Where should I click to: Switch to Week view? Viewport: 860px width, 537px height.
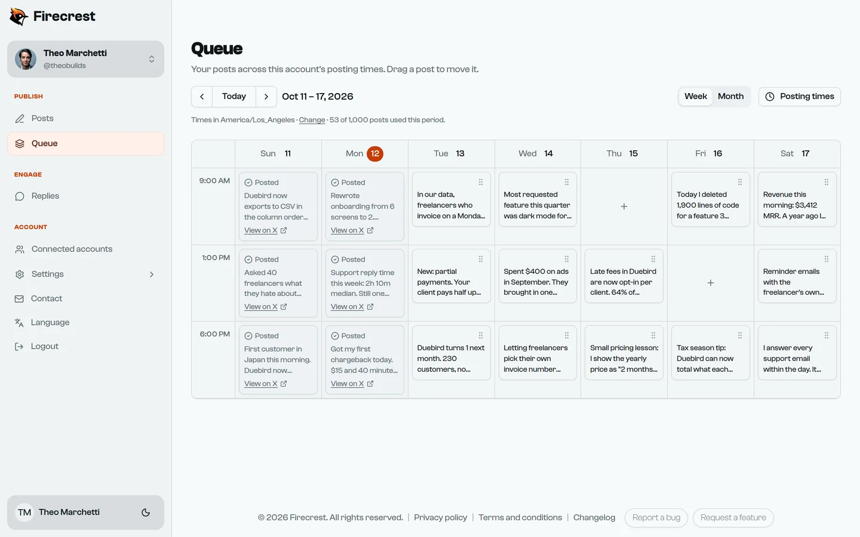696,97
